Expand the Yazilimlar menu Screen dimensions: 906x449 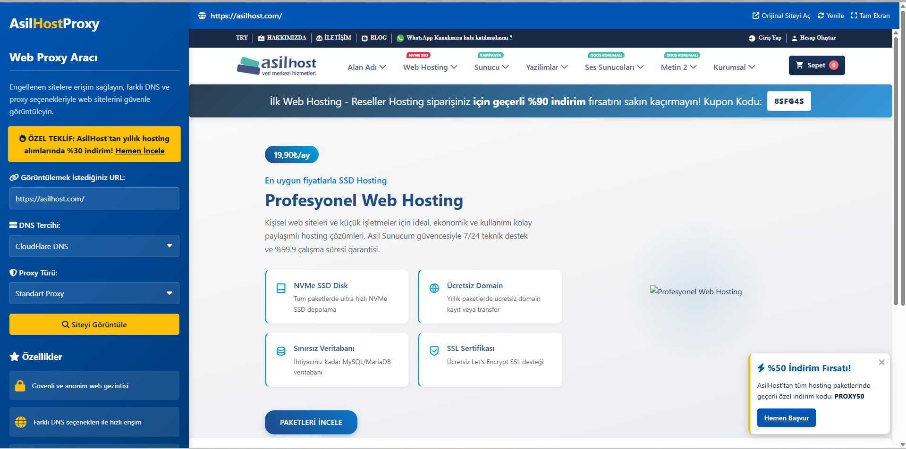point(547,67)
